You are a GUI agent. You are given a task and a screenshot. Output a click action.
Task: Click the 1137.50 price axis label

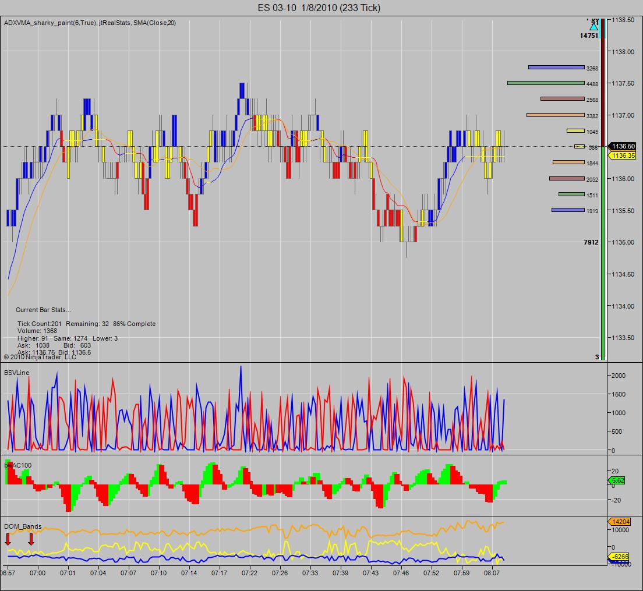click(623, 83)
